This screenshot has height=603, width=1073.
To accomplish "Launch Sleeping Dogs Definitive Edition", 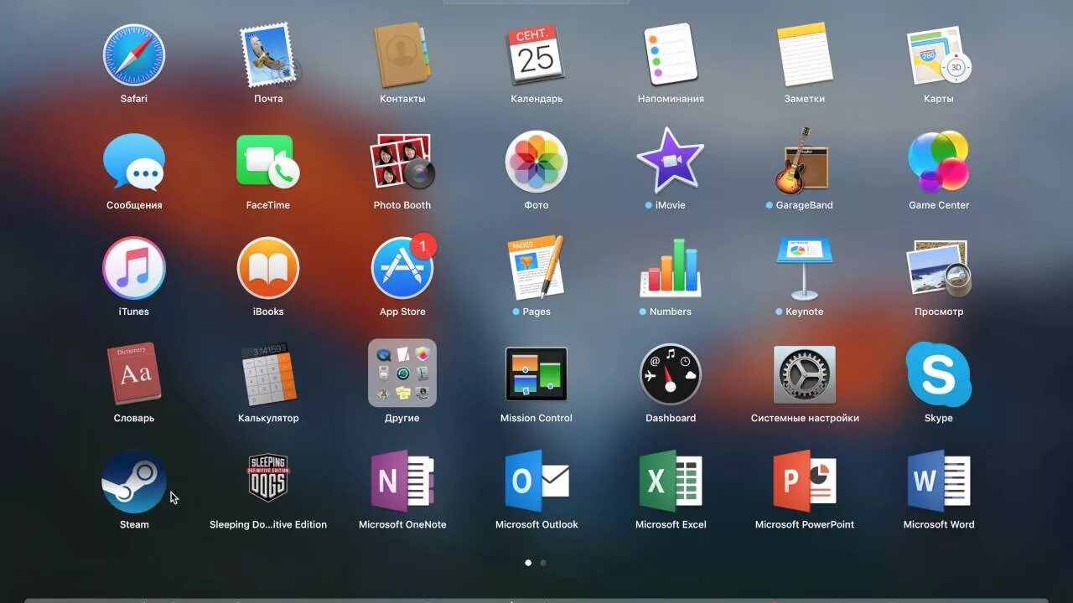I will (x=268, y=478).
